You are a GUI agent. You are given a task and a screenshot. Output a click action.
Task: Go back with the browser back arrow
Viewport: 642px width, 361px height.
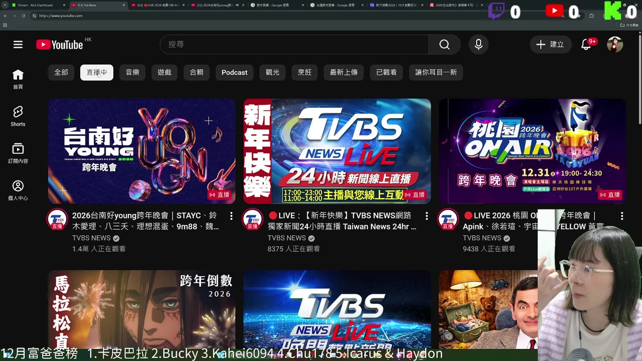click(x=6, y=16)
